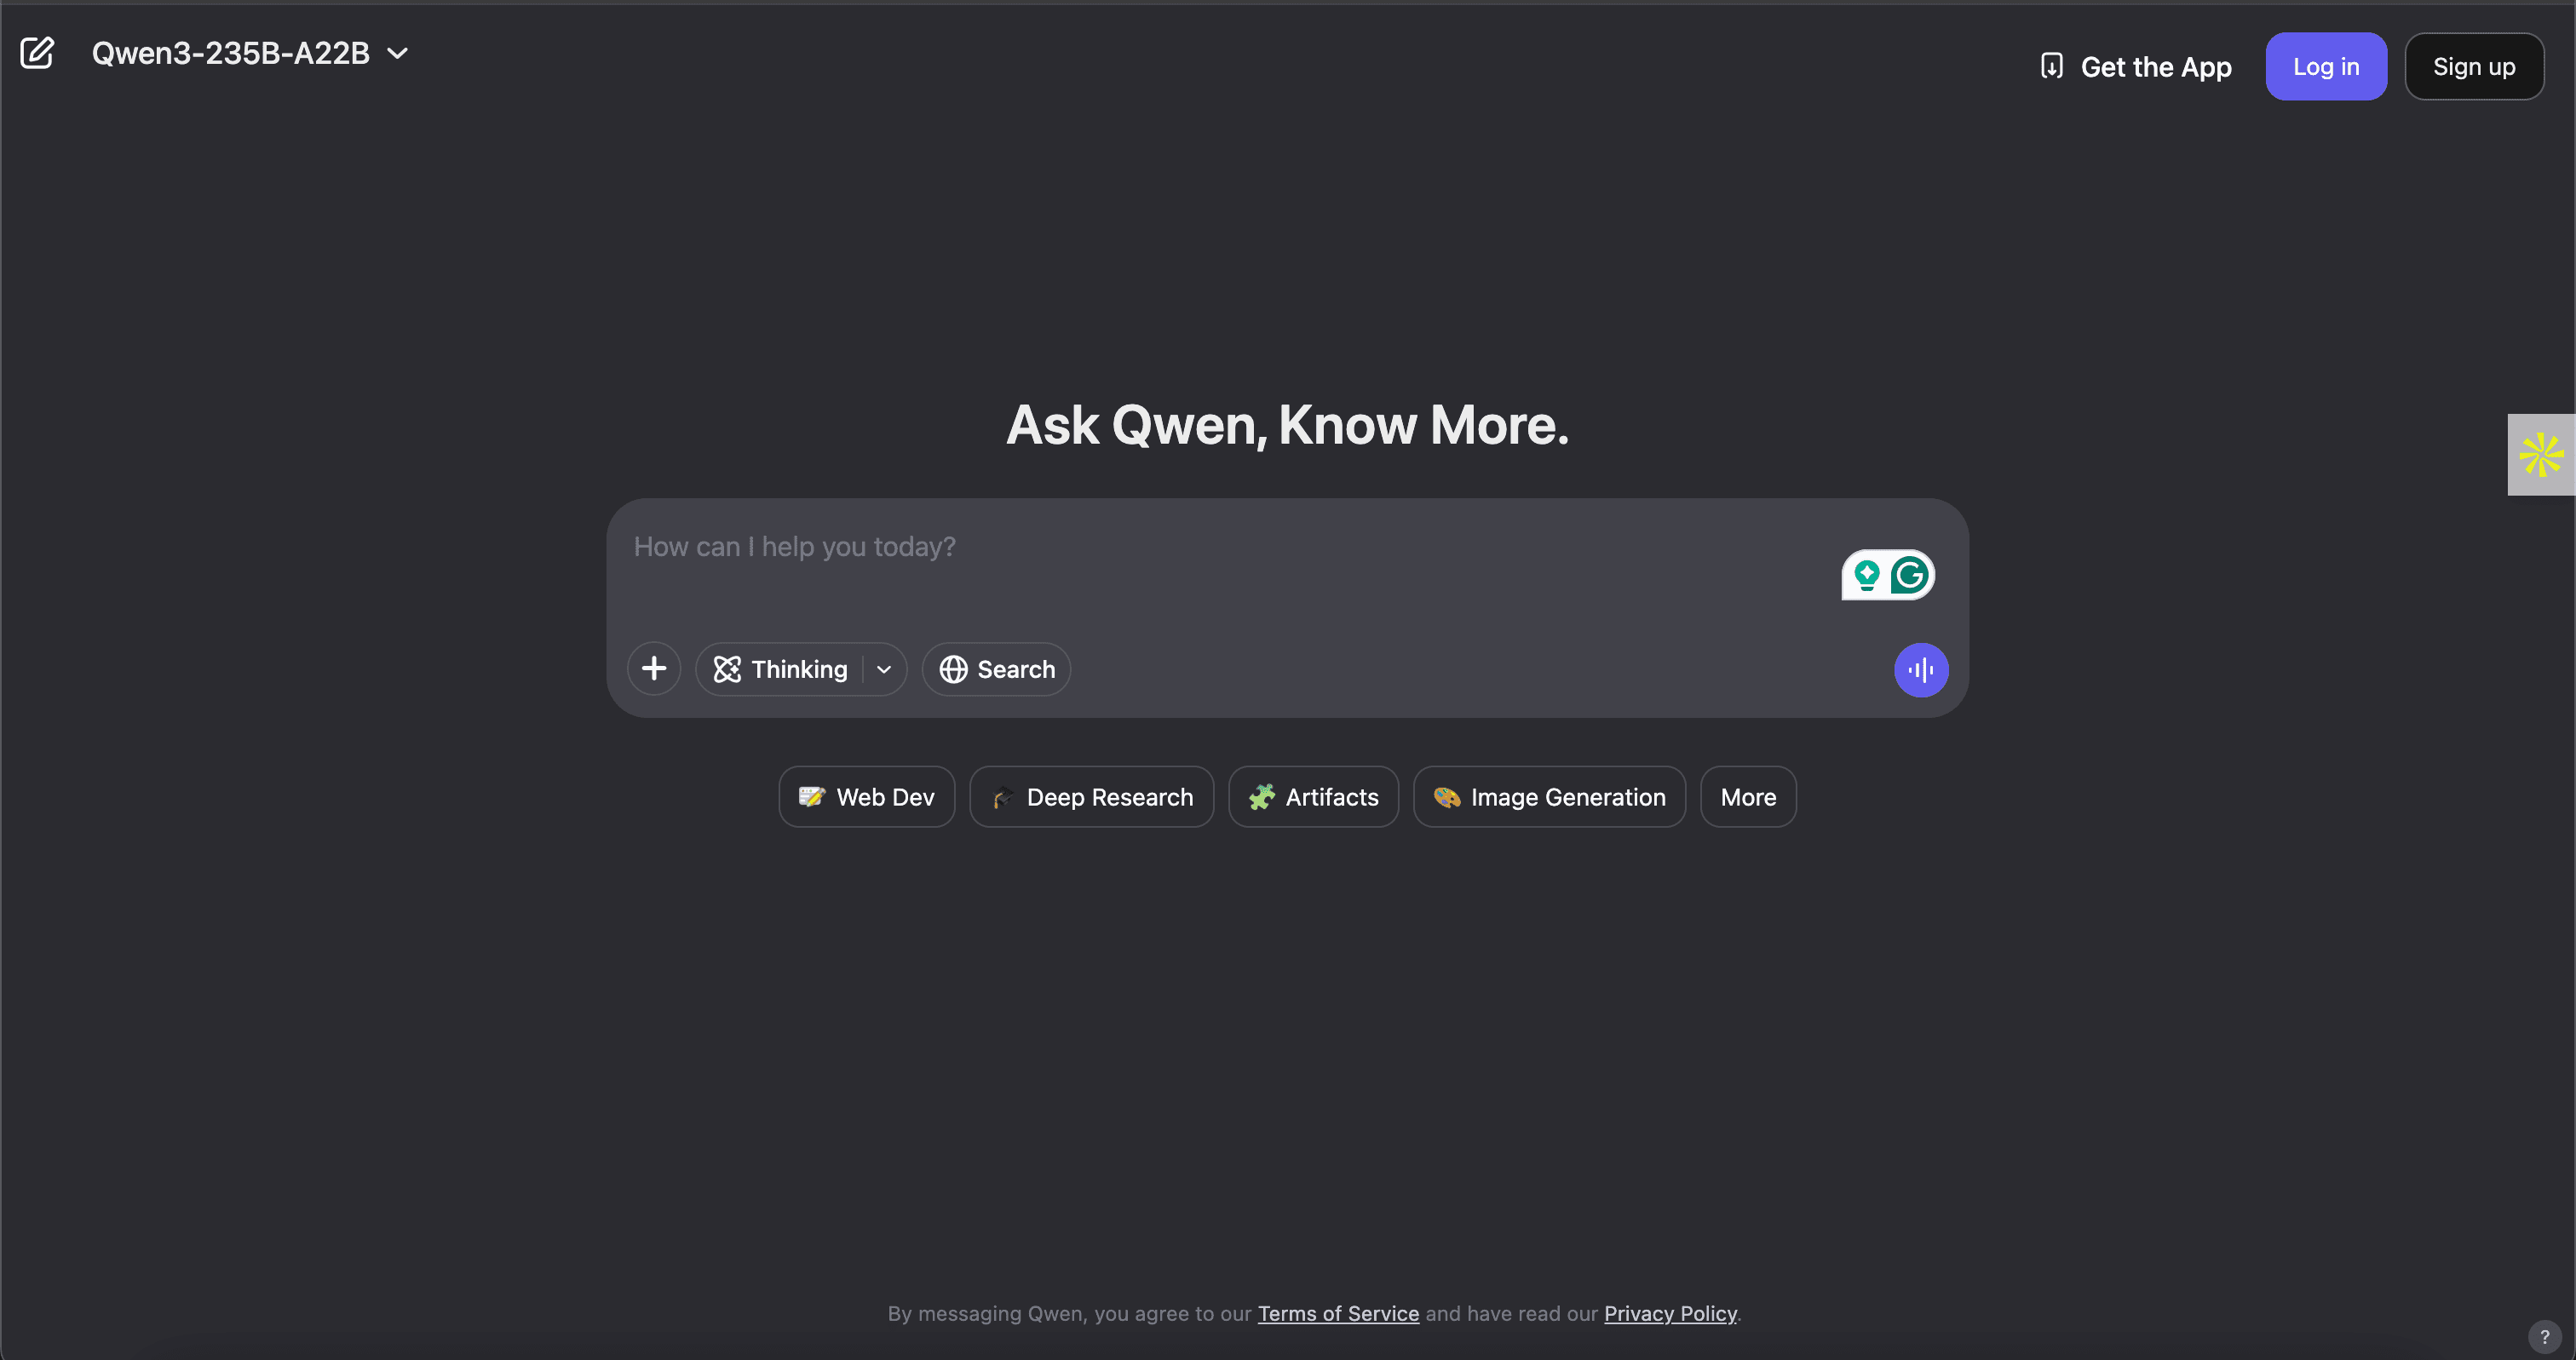Image resolution: width=2576 pixels, height=1360 pixels.
Task: Click the Sign up button
Action: [x=2474, y=67]
